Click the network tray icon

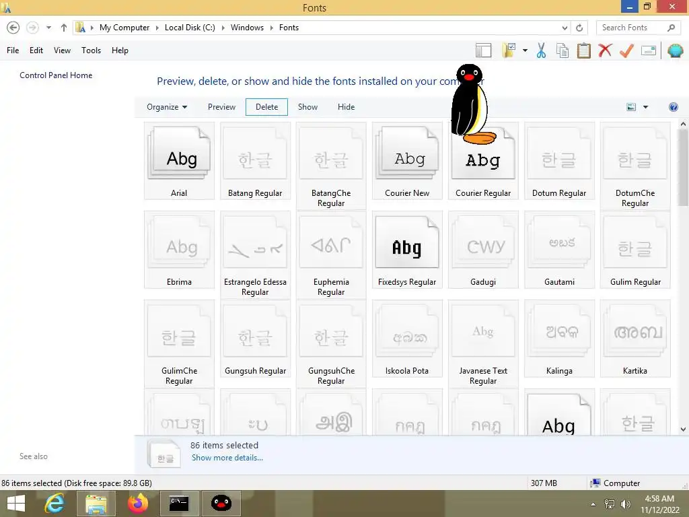(610, 504)
